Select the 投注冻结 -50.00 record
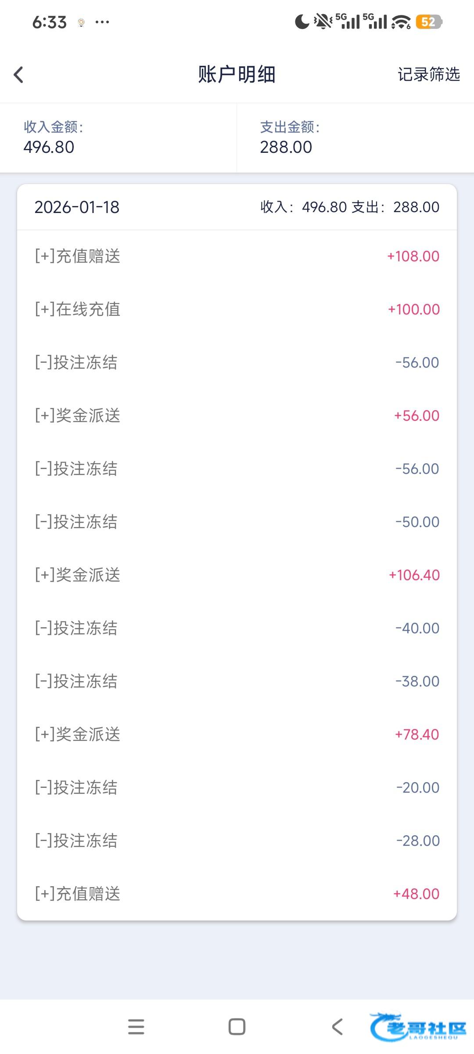The width and height of the screenshot is (474, 1054). coord(237,522)
